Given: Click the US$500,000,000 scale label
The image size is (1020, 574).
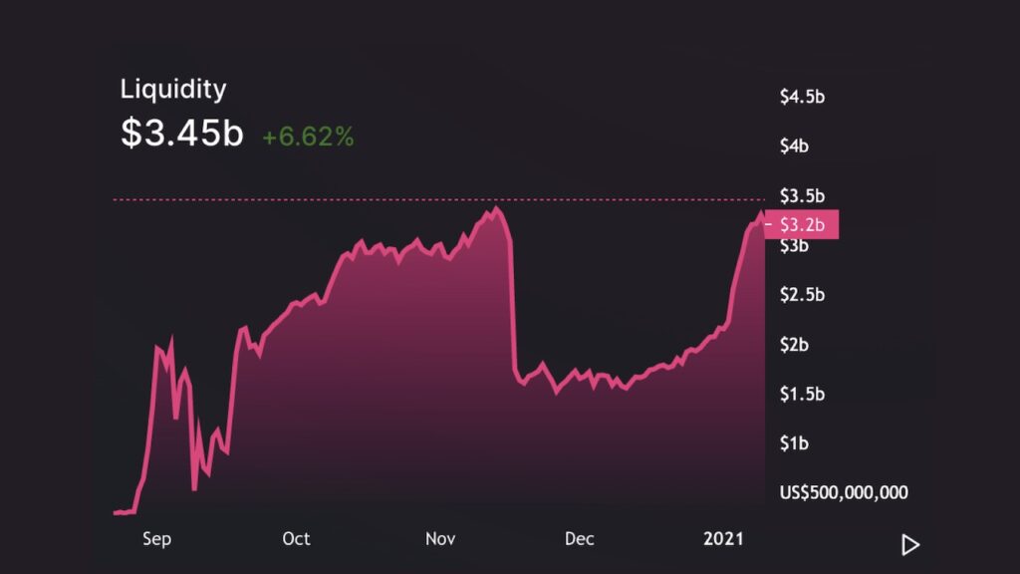Looking at the screenshot, I should pos(844,492).
